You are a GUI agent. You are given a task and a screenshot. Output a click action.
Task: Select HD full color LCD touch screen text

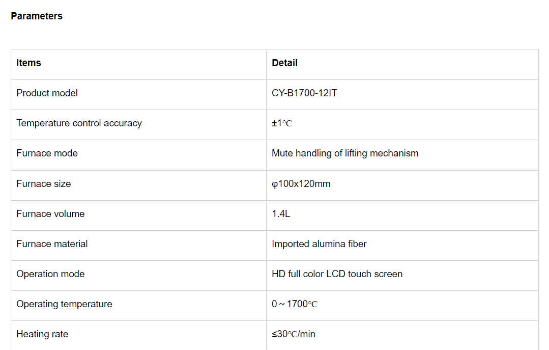pos(337,274)
